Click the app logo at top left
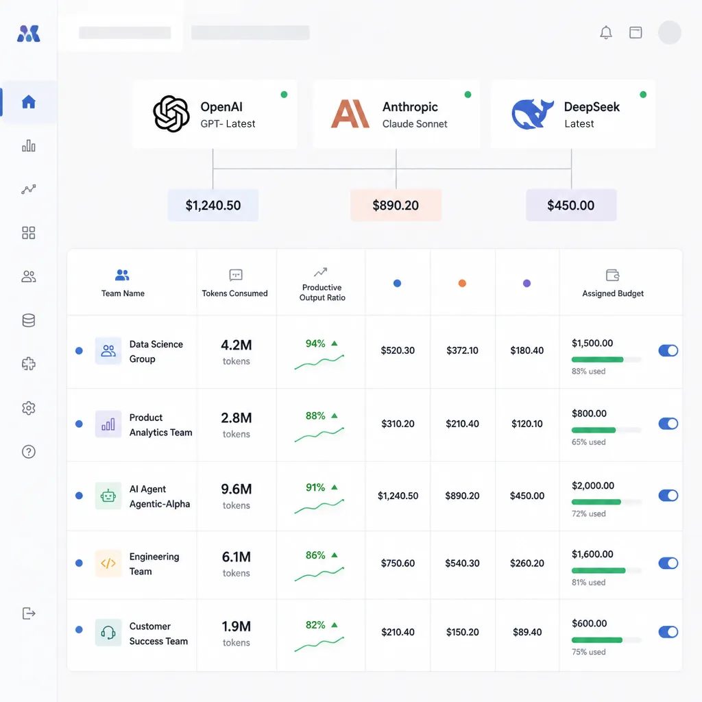 [x=29, y=34]
